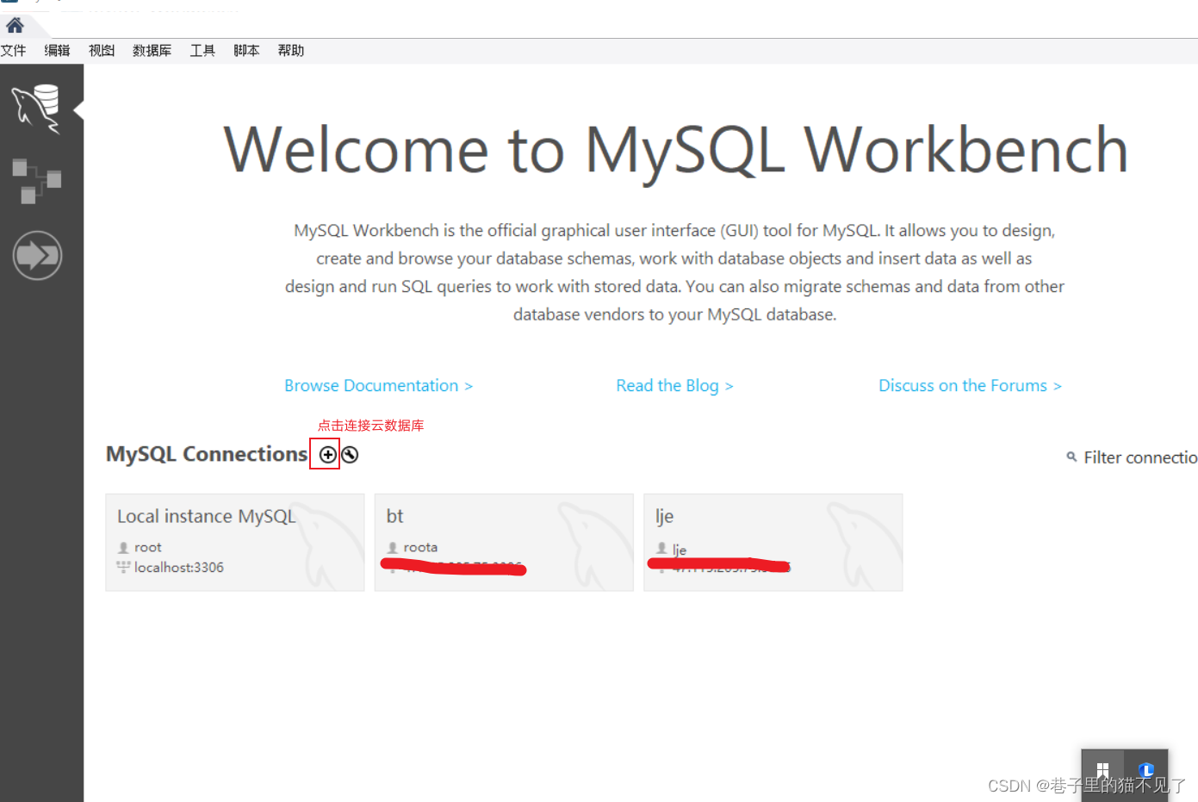Viewport: 1198px width, 802px height.
Task: Open the 脚本 menu
Action: click(x=246, y=50)
